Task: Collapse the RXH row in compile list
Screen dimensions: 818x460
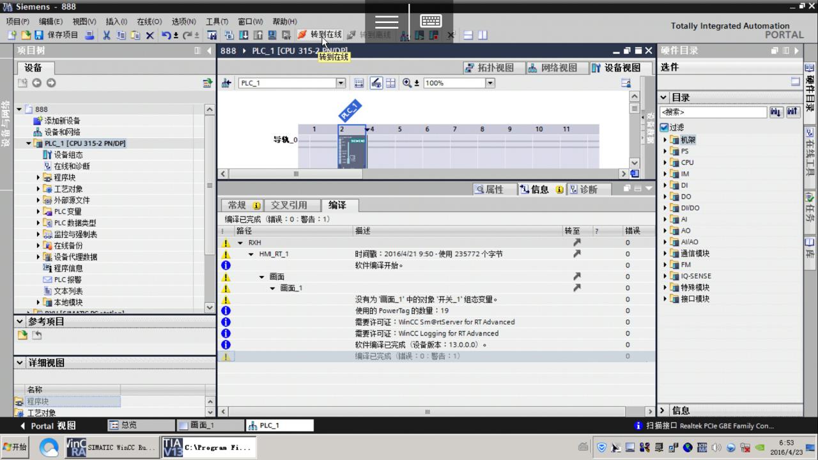Action: pos(240,243)
